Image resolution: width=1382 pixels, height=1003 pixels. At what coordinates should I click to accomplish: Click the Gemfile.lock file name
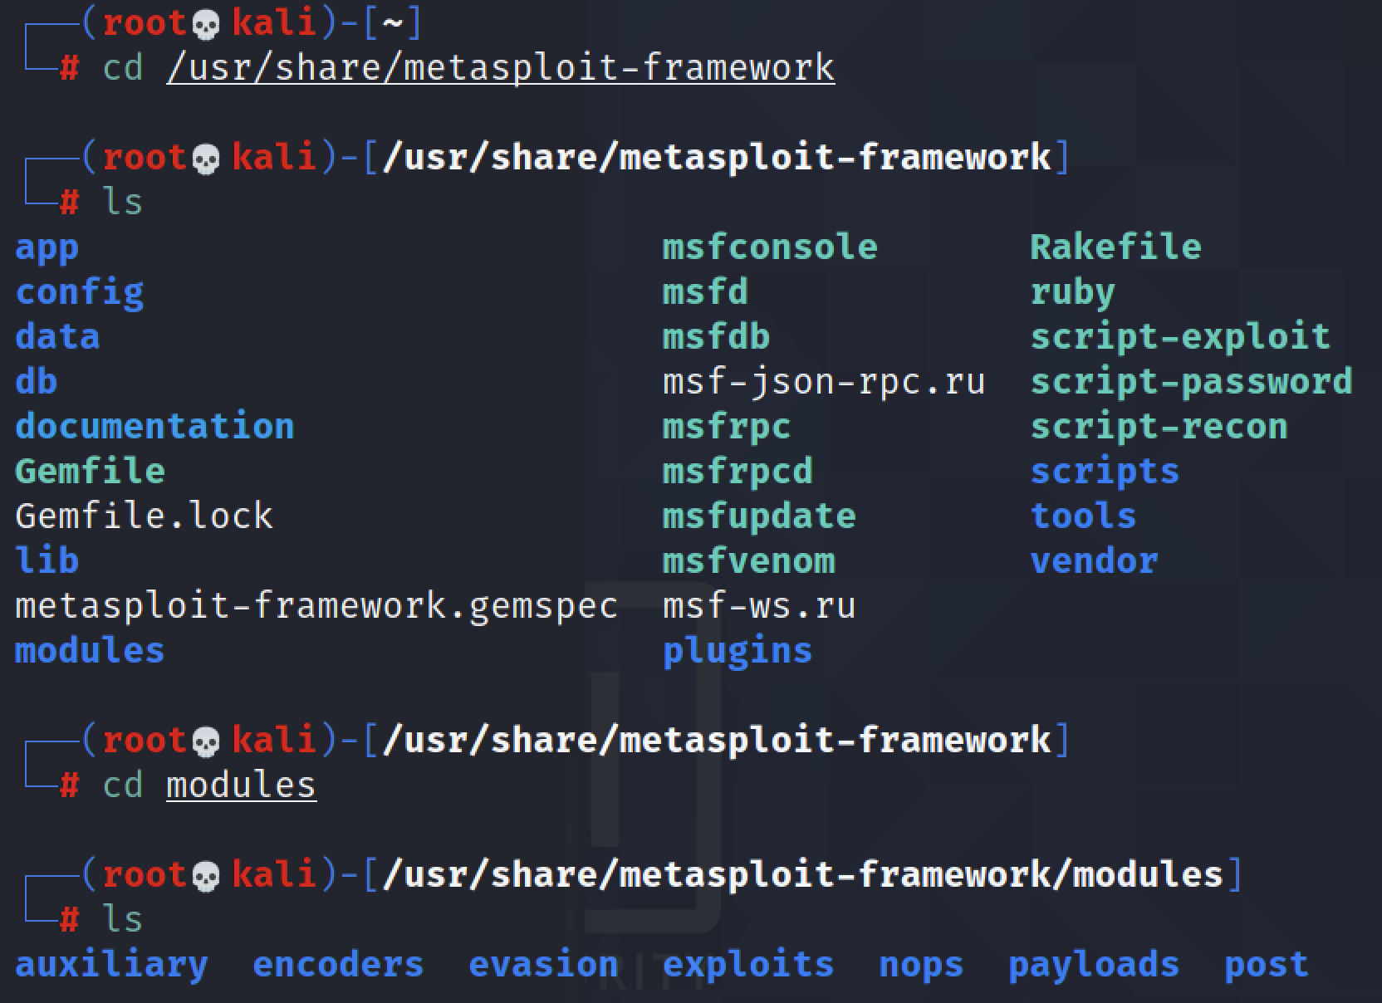tap(144, 516)
